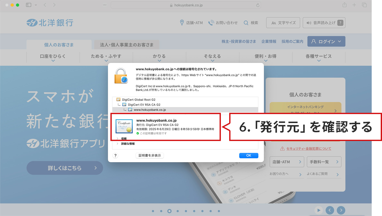Select the last carousel dot

coord(219,211)
